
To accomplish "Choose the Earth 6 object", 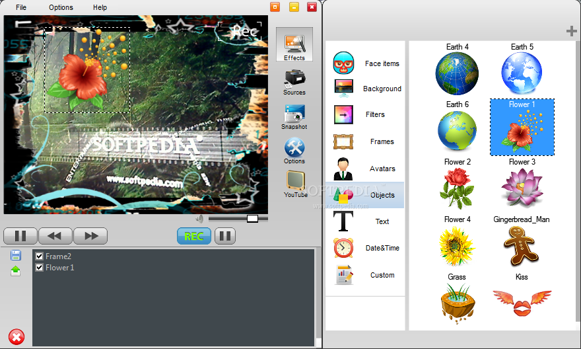I will pos(457,126).
